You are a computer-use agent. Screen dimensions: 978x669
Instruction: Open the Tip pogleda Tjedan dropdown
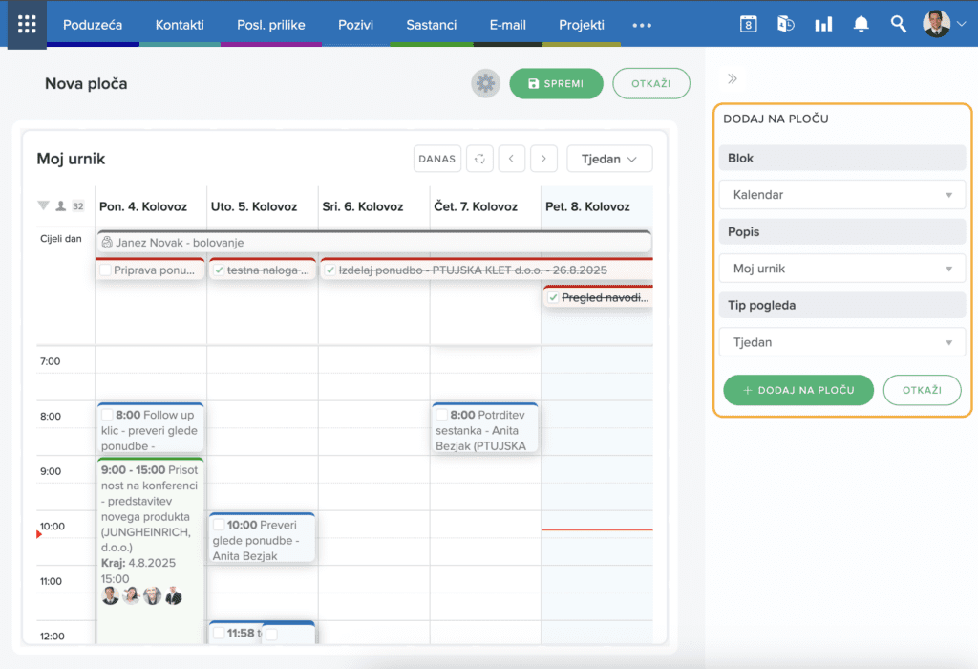[x=841, y=342]
